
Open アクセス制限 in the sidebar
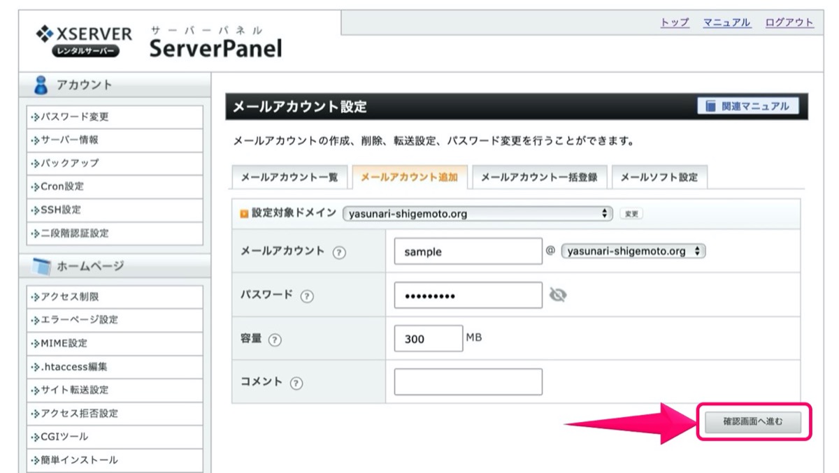115,296
